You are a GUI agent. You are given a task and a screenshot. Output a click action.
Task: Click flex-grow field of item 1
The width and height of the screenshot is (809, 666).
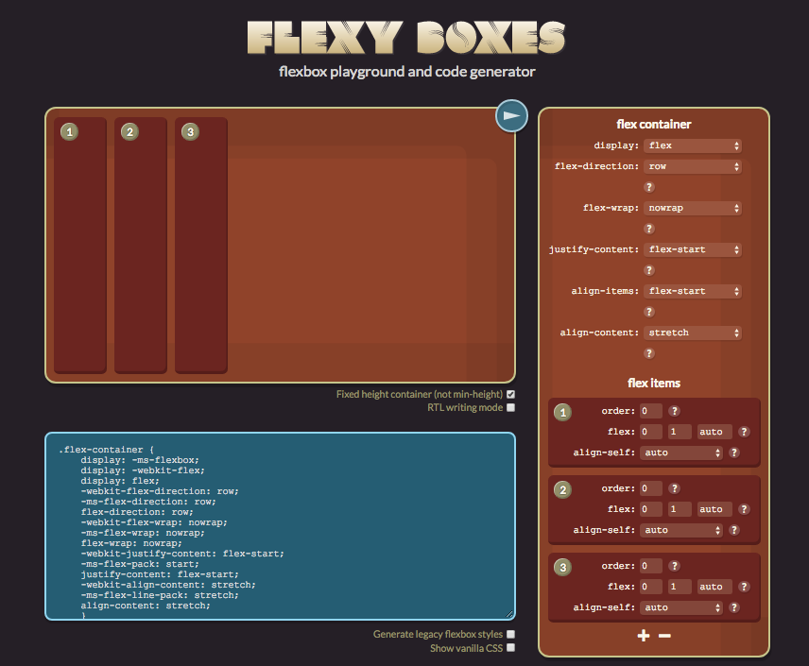click(650, 432)
